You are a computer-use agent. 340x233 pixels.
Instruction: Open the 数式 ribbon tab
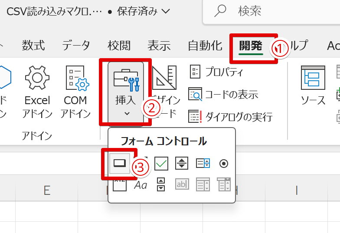click(x=33, y=46)
